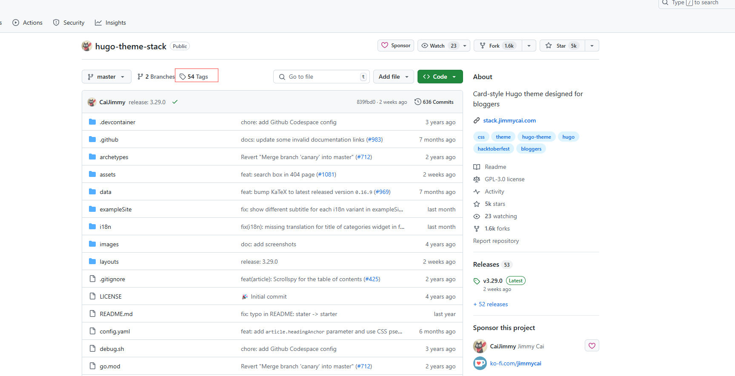Click the CaiJimmy avatar in commit row
The image size is (735, 376).
click(92, 102)
